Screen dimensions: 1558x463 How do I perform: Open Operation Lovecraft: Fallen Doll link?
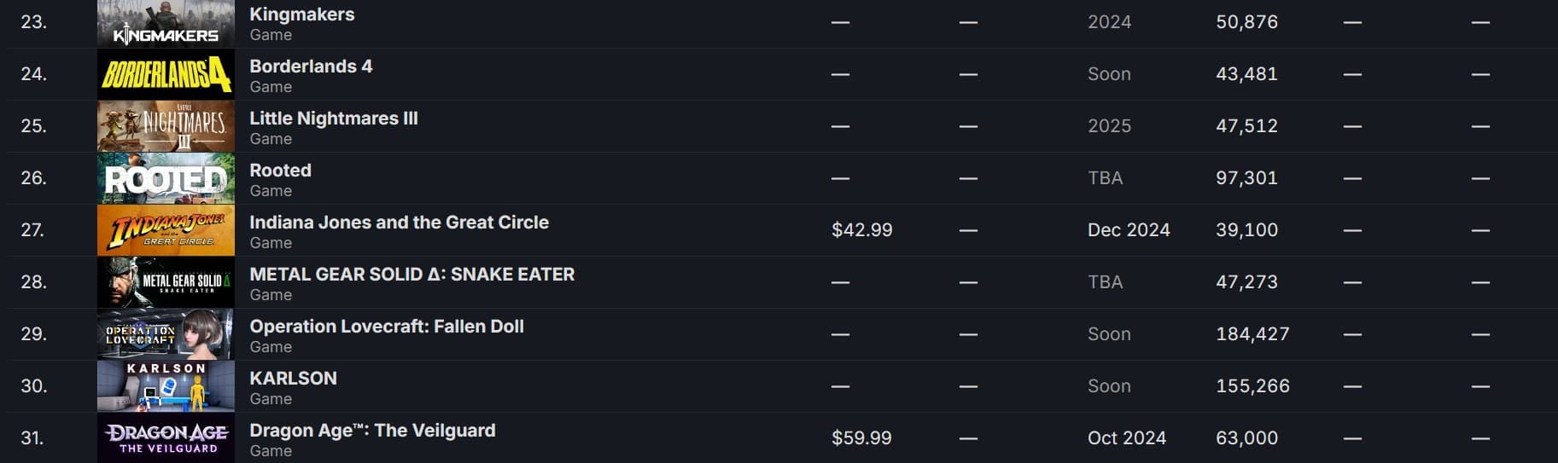[x=386, y=327]
